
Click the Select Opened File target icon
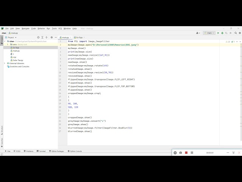[x=38, y=38]
